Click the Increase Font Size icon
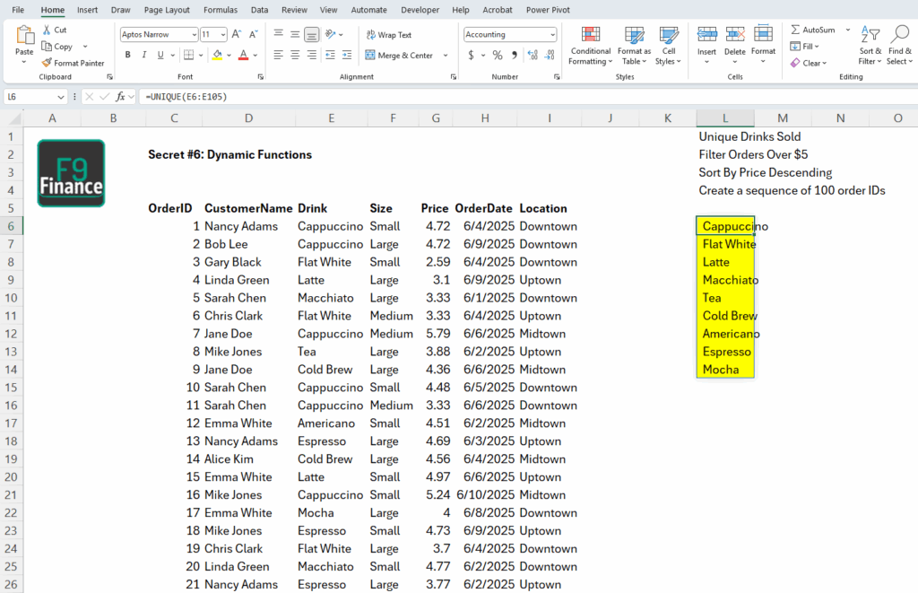 tap(236, 34)
